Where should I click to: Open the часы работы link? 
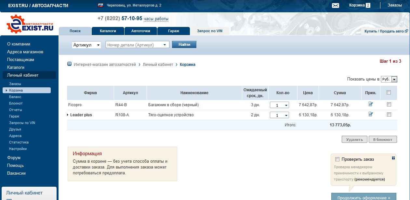[x=156, y=19]
